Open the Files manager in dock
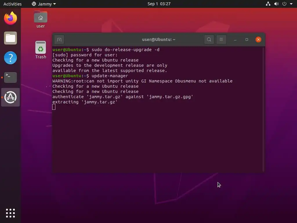This screenshot has height=223, width=297. [10, 38]
